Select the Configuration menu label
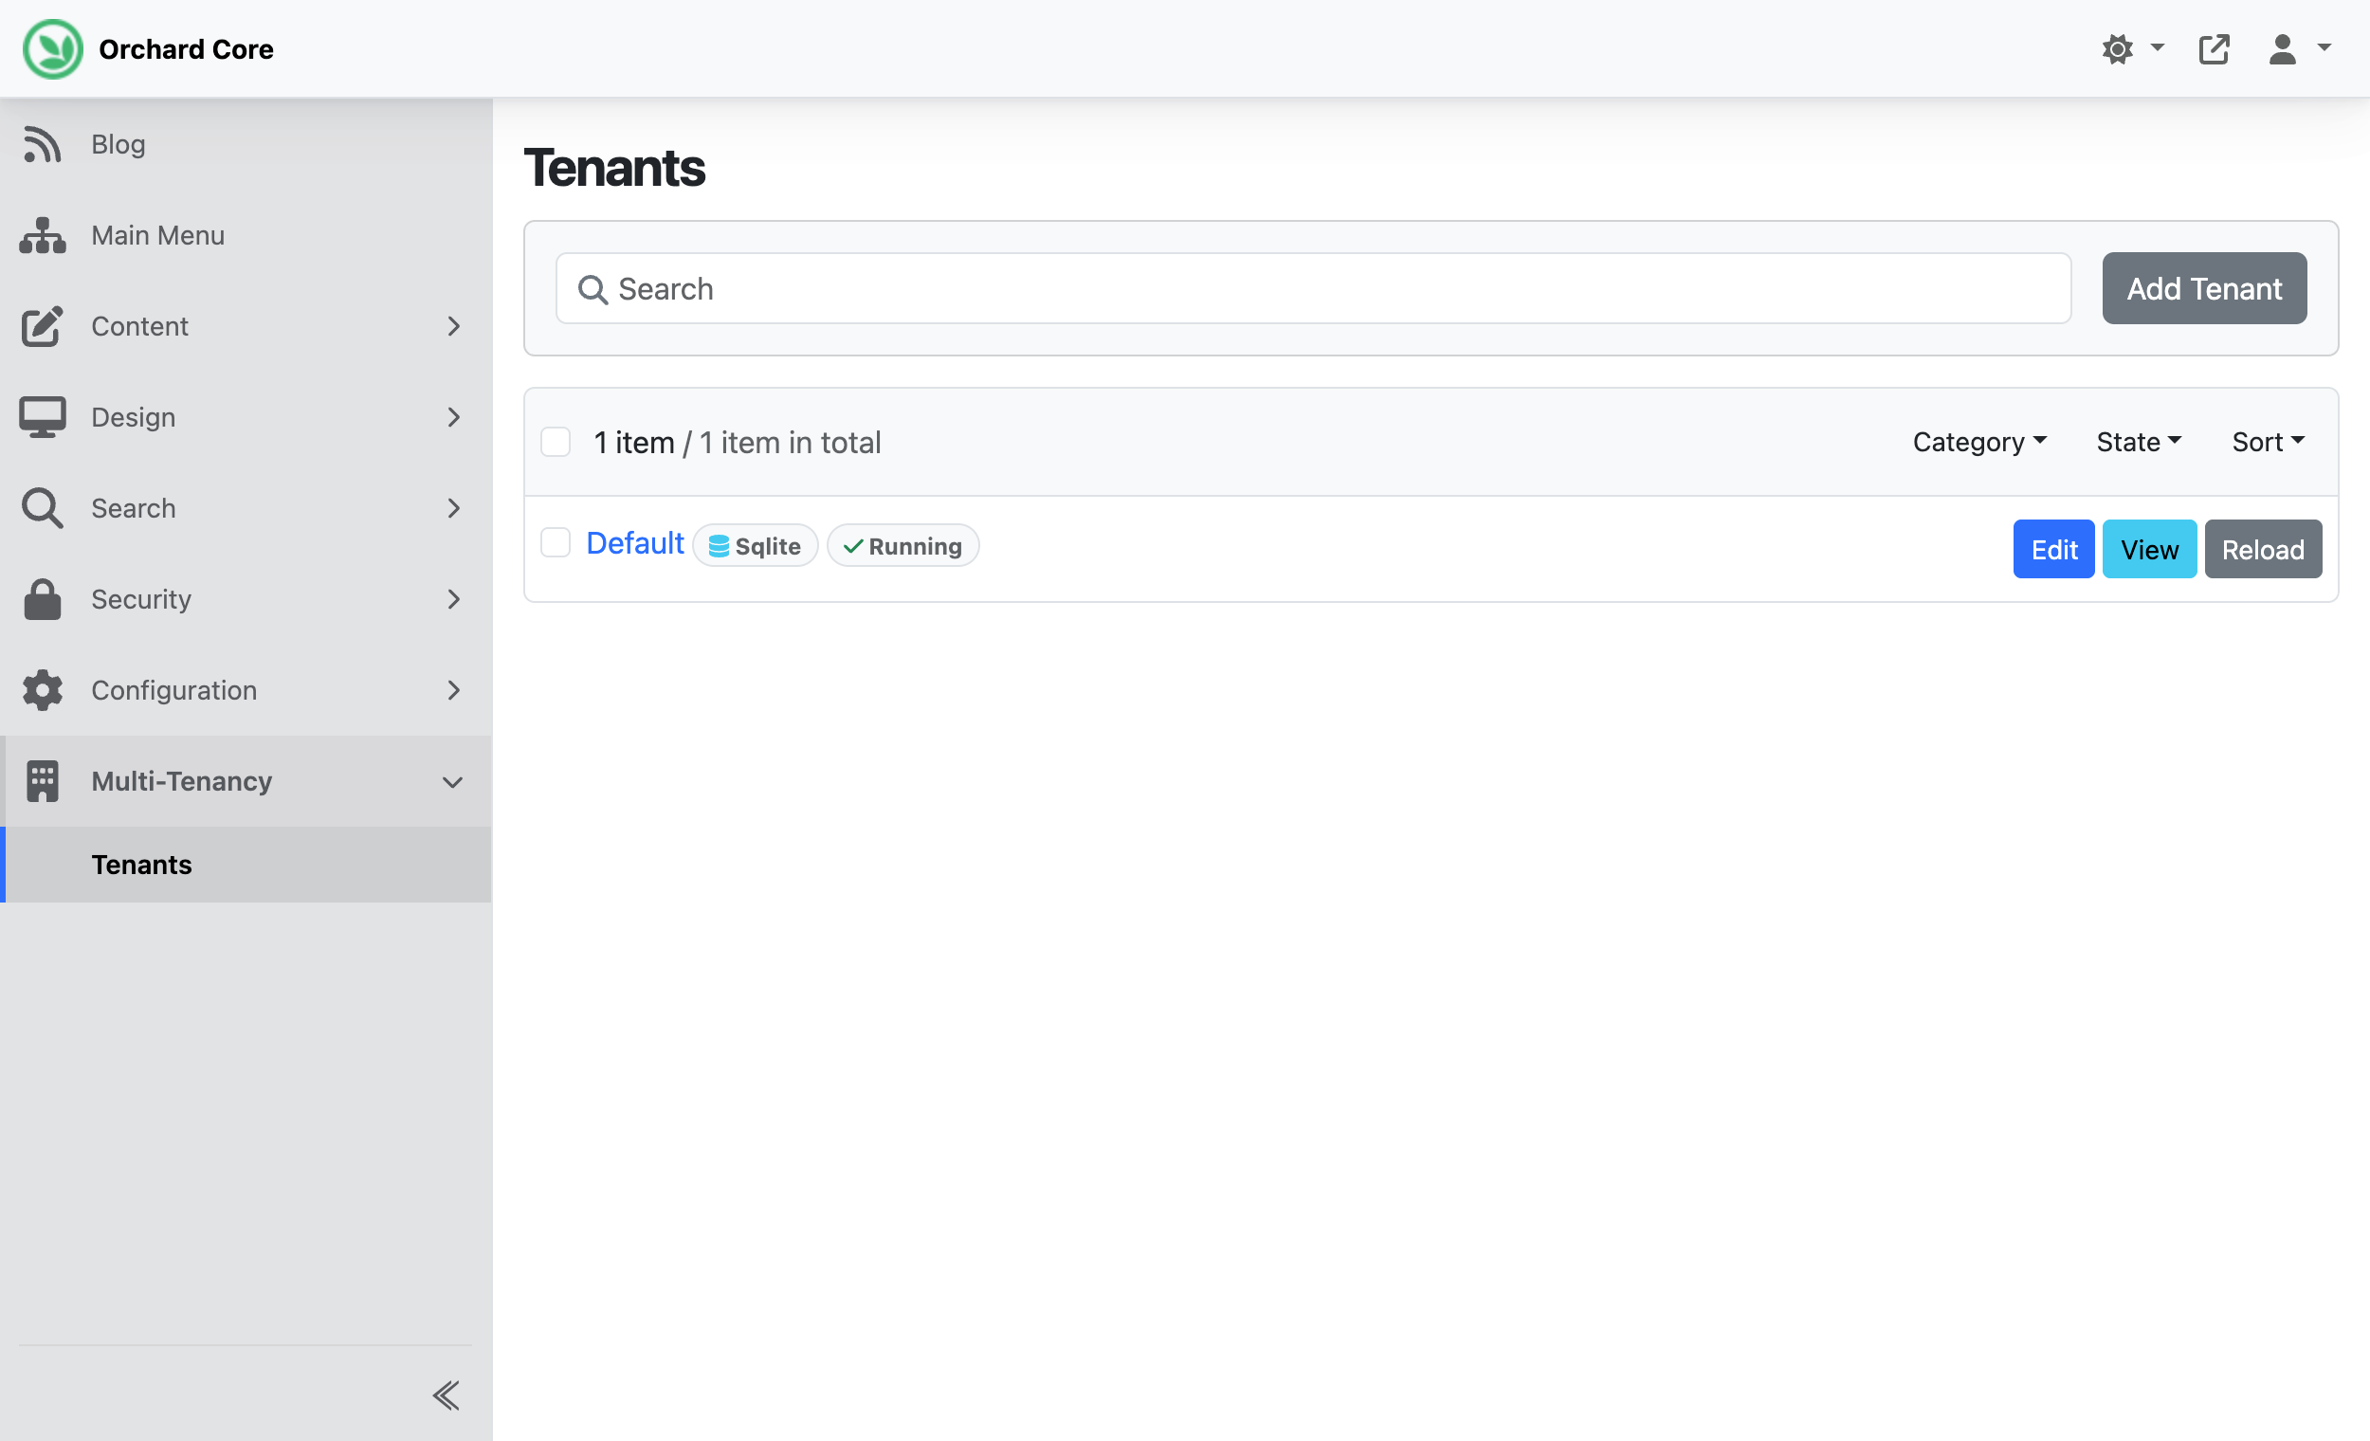This screenshot has height=1441, width=2370. click(x=173, y=690)
